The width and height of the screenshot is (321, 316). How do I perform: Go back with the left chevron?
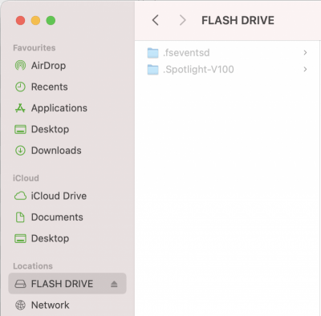(156, 20)
